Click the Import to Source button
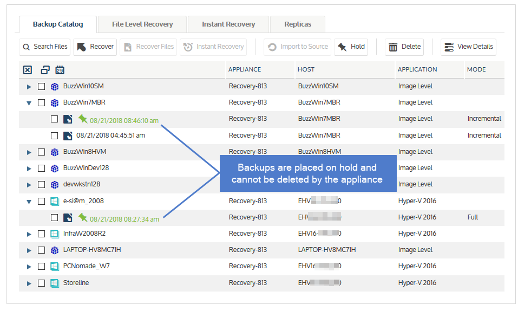Viewport: 531px width, 317px height. (297, 47)
